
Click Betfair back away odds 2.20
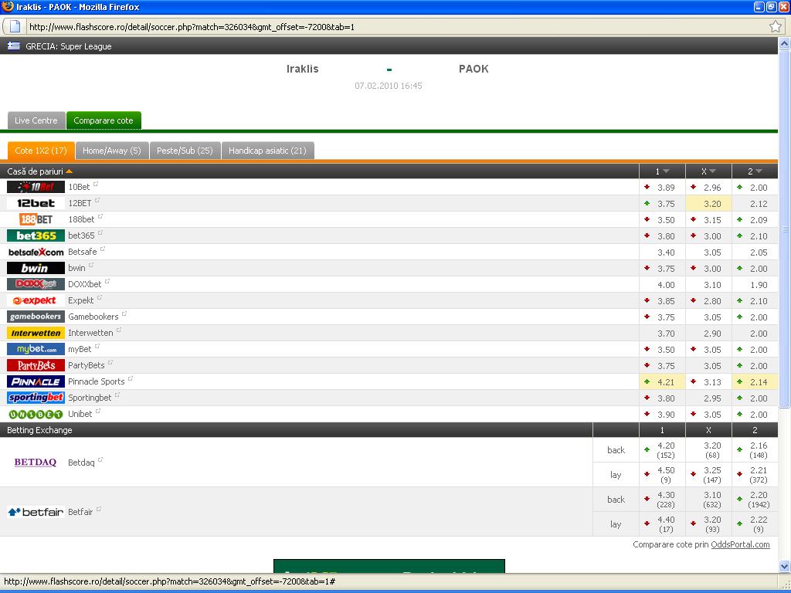coord(759,495)
